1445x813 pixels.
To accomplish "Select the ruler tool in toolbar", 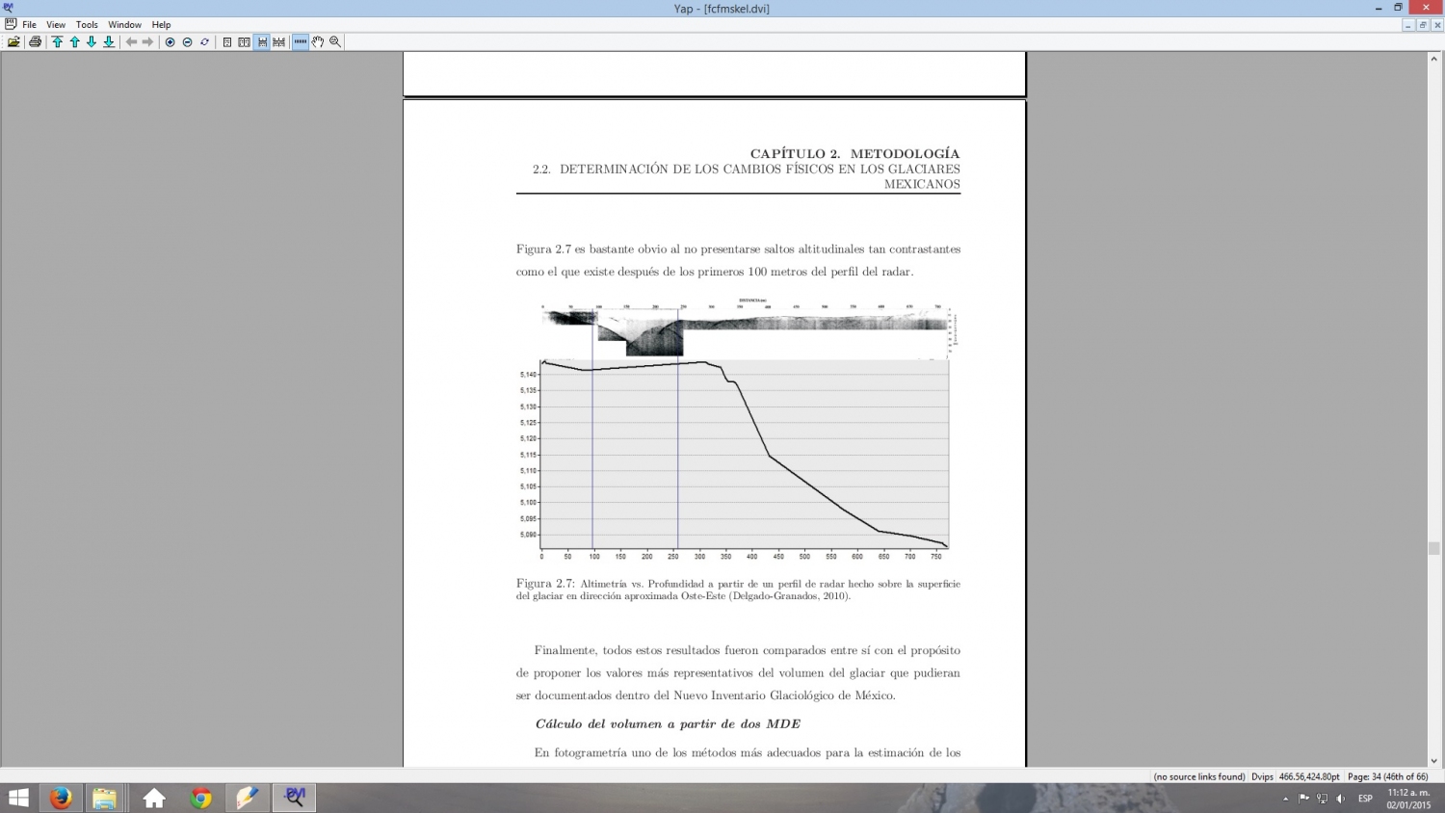I will click(x=301, y=42).
